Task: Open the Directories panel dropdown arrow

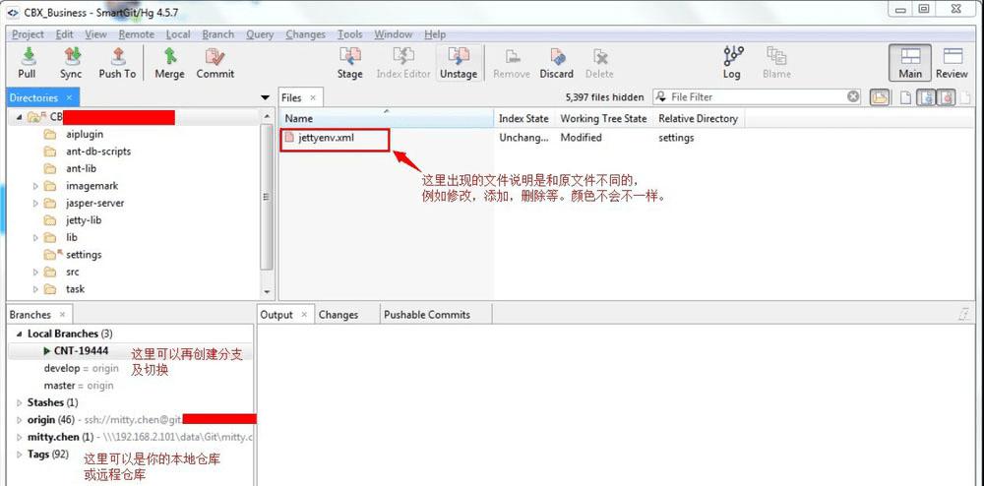Action: pos(265,97)
